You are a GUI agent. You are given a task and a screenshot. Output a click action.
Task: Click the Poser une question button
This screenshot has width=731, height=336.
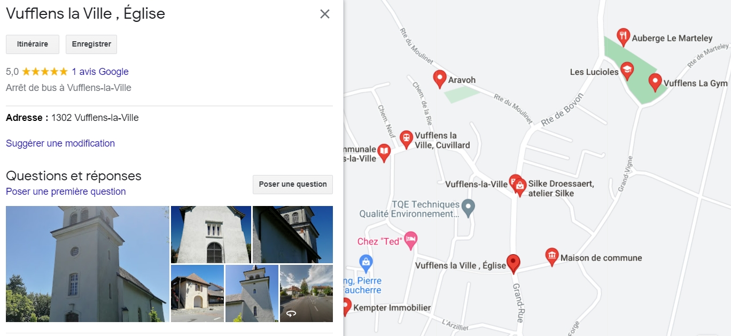click(x=293, y=184)
